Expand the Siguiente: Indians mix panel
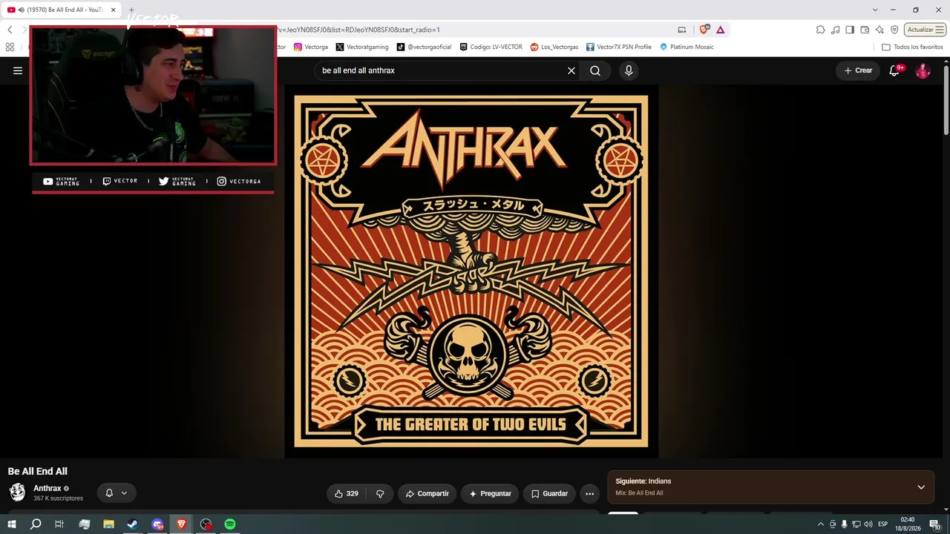This screenshot has height=534, width=950. [921, 487]
